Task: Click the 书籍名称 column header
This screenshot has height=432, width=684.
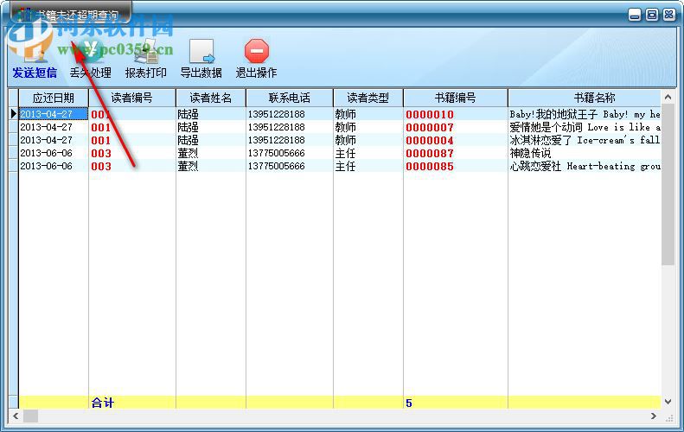Action: pyautogui.click(x=585, y=98)
